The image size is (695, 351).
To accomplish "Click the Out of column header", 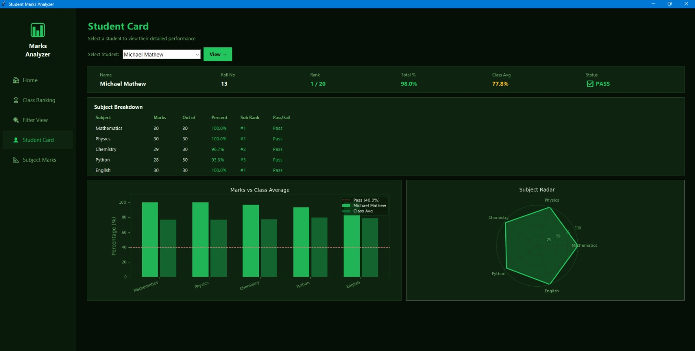I will pos(189,118).
